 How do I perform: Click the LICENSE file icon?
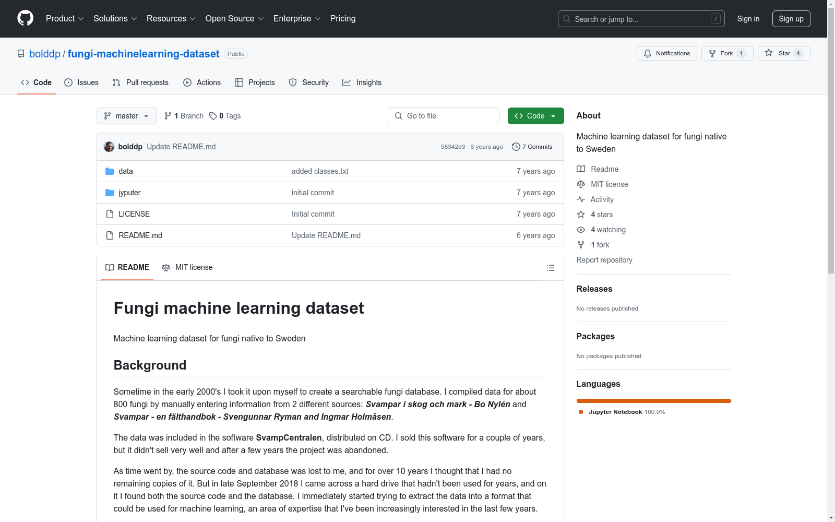point(110,214)
